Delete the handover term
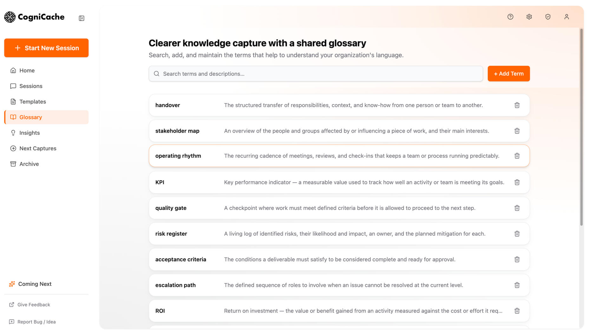 (x=517, y=105)
